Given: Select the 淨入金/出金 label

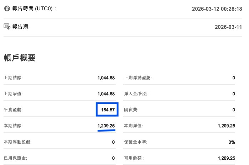Looking at the screenshot, I should [136, 94].
